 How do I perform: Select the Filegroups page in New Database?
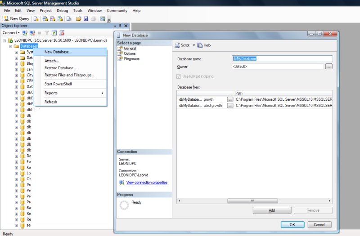click(x=131, y=59)
